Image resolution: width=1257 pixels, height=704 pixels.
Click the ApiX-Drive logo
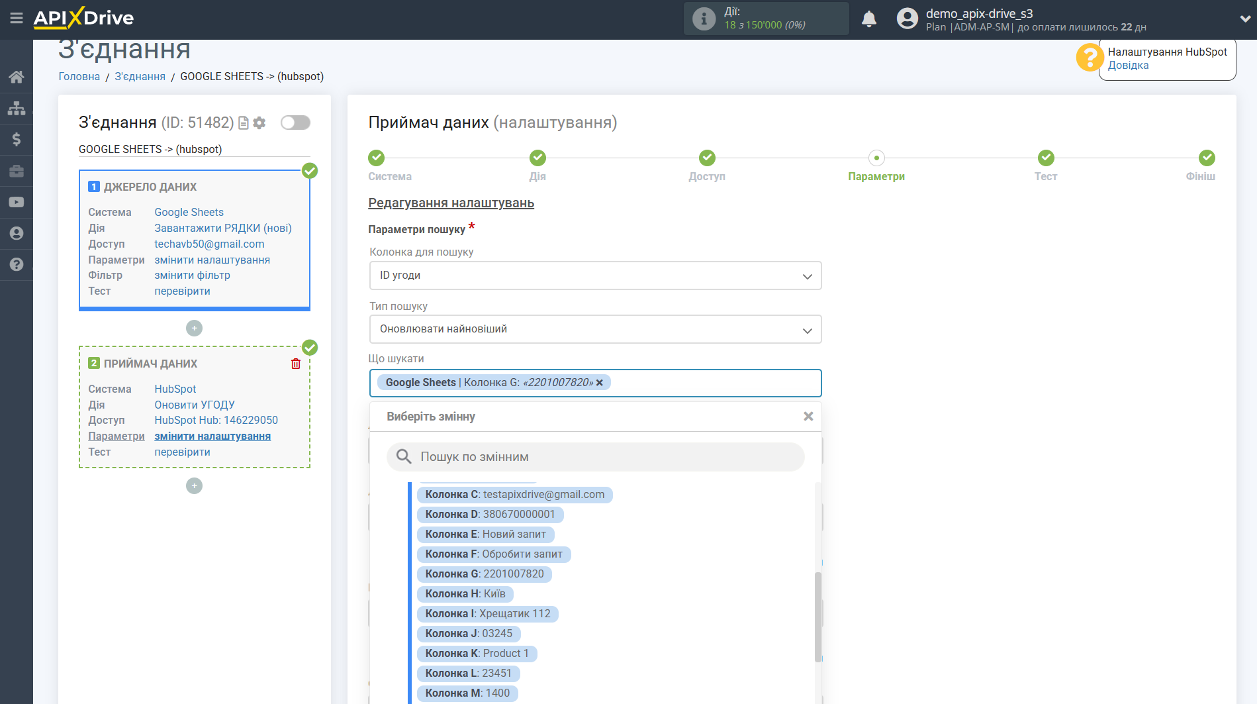(x=83, y=18)
